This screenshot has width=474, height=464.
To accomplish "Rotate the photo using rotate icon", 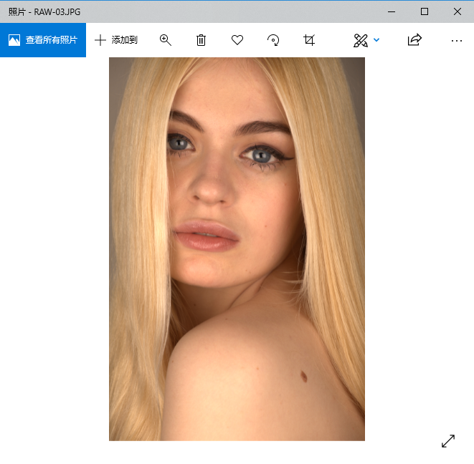I will point(273,40).
